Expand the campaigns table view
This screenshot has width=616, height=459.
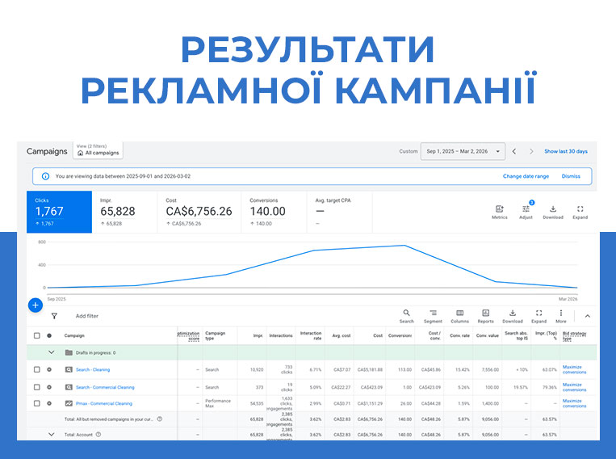click(539, 316)
